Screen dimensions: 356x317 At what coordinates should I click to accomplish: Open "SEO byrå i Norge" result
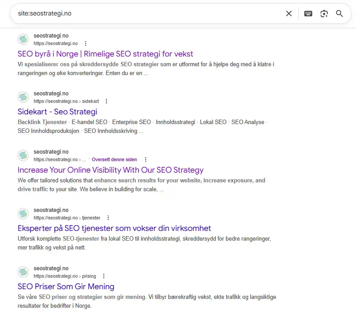[105, 54]
